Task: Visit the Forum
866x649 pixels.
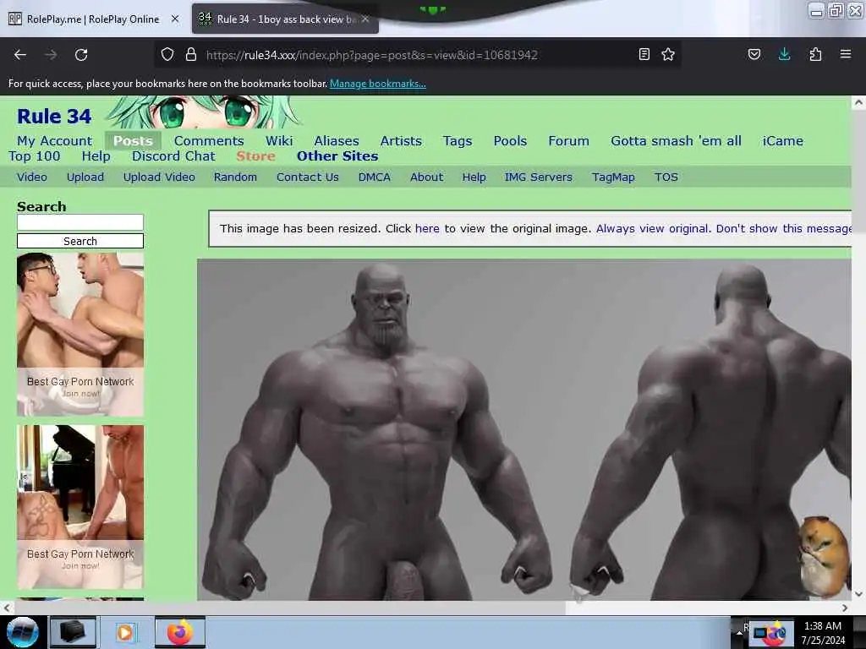Action: click(568, 141)
